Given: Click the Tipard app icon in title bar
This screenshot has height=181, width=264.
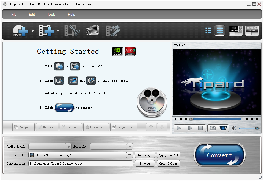Looking at the screenshot, I should coord(5,4).
